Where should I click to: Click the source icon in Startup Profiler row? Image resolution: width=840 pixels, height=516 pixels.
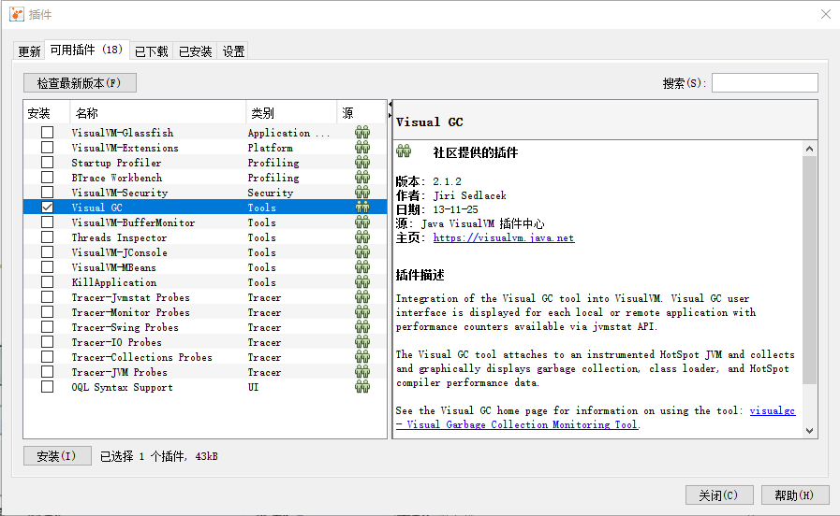[362, 162]
